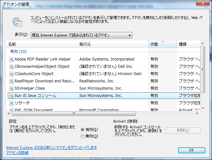This screenshot has width=212, height=160.
Task: Click the CGestureCore Object row icon
Action: [x=11, y=74]
